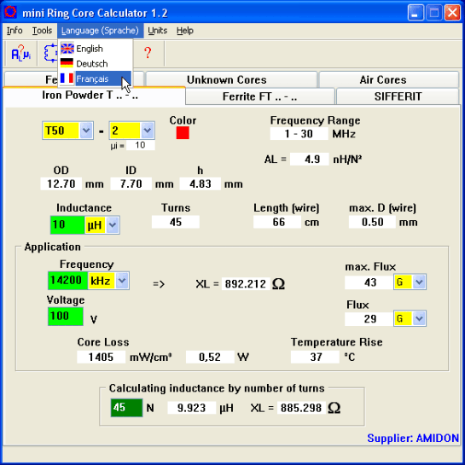This screenshot has height=465, width=465.
Task: Open the Units menu
Action: pyautogui.click(x=158, y=31)
